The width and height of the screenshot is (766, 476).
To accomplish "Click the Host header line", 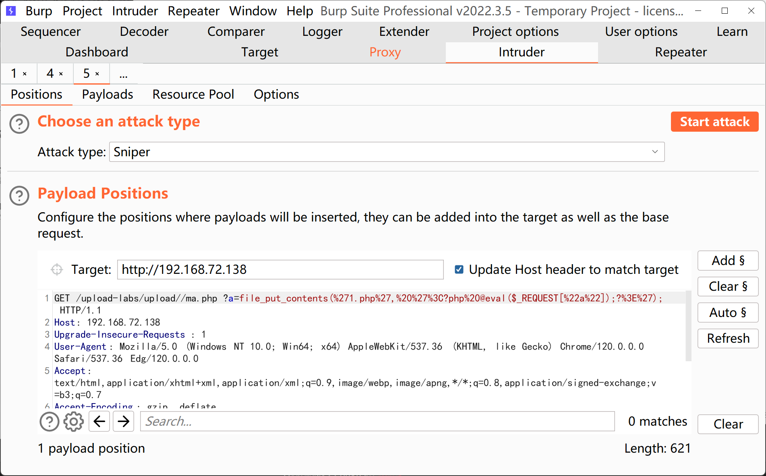I will click(107, 323).
